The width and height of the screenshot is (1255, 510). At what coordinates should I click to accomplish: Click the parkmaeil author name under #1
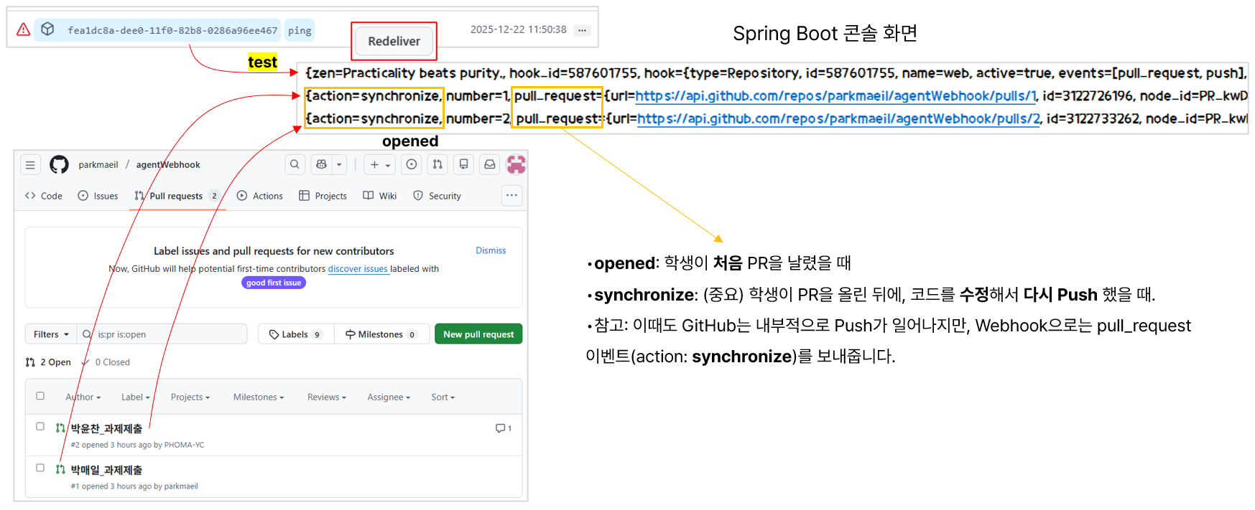coord(181,486)
